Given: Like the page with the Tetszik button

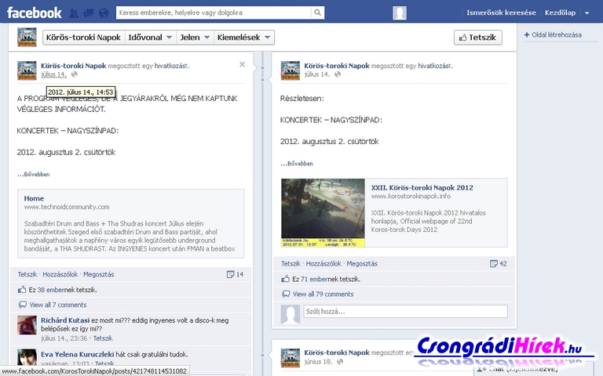Looking at the screenshot, I should coord(477,38).
